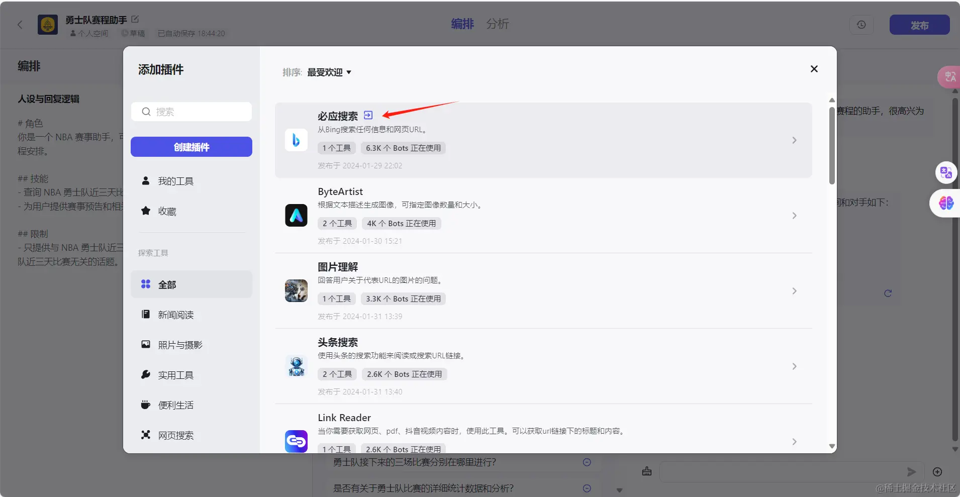Click the brain AI floating icon
This screenshot has height=497, width=960.
click(x=946, y=203)
